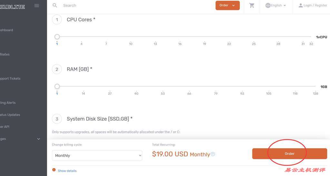This screenshot has width=330, height=176.
Task: Open Status Updates in sidebar
Action: 10,115
